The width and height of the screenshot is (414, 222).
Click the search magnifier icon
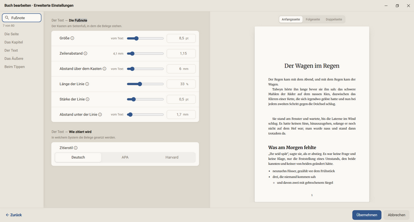pos(7,18)
